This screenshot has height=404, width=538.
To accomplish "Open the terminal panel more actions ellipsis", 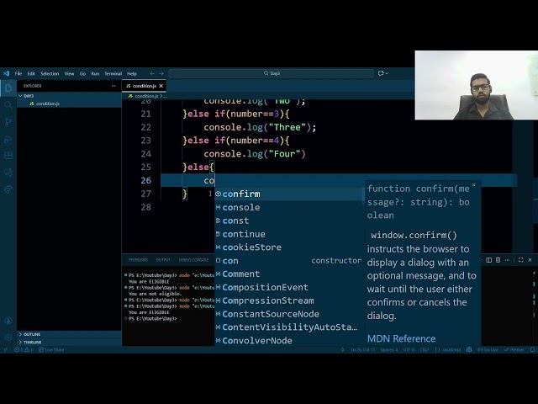I will [x=507, y=260].
